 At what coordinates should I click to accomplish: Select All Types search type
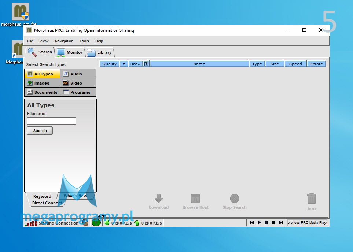tap(42, 74)
